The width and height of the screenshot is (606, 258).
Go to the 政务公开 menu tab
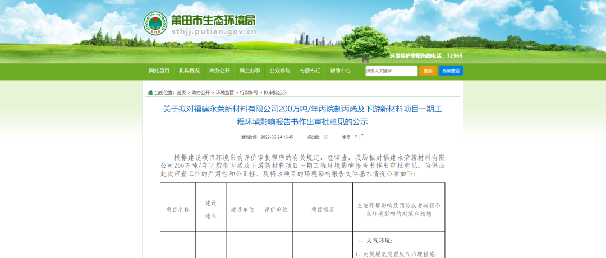(x=219, y=71)
